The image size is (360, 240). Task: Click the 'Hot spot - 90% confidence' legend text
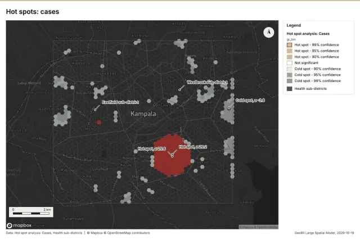[x=317, y=57]
